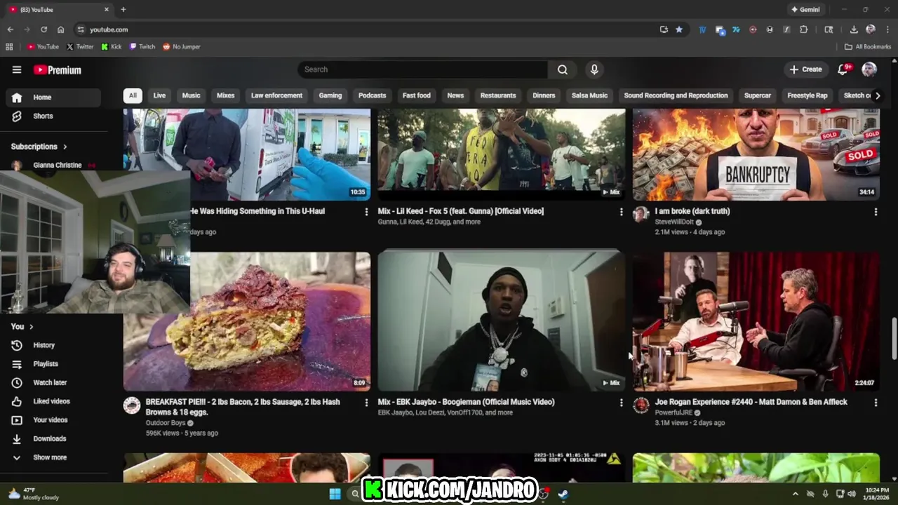This screenshot has height=505, width=898.
Task: Play the EBK Jaaybo Boogieman thumbnail
Action: click(x=501, y=321)
